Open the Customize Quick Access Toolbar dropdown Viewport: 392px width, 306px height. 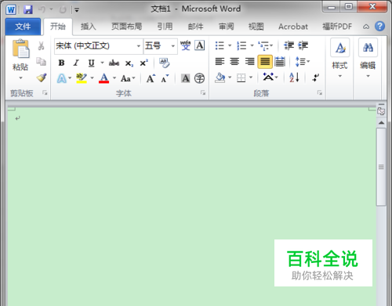click(x=77, y=10)
